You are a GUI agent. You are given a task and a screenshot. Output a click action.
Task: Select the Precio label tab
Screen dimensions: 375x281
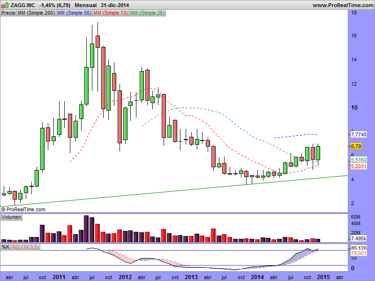8,13
